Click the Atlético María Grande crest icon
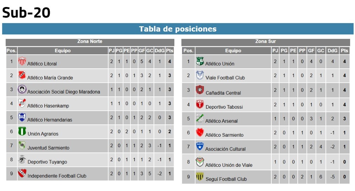 pyautogui.click(x=22, y=75)
